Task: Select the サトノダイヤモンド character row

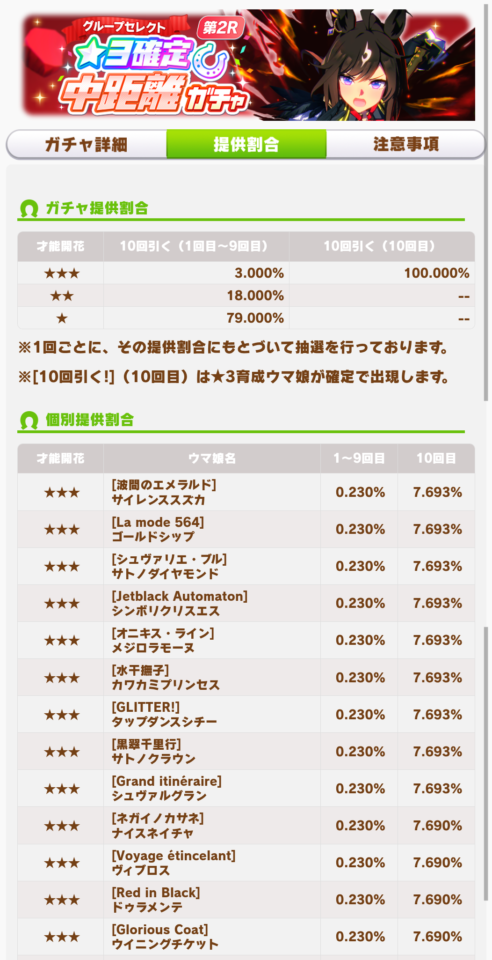Action: pyautogui.click(x=246, y=566)
